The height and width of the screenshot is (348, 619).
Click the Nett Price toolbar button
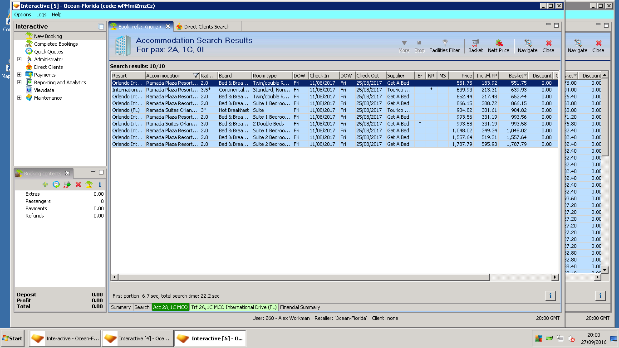click(499, 46)
